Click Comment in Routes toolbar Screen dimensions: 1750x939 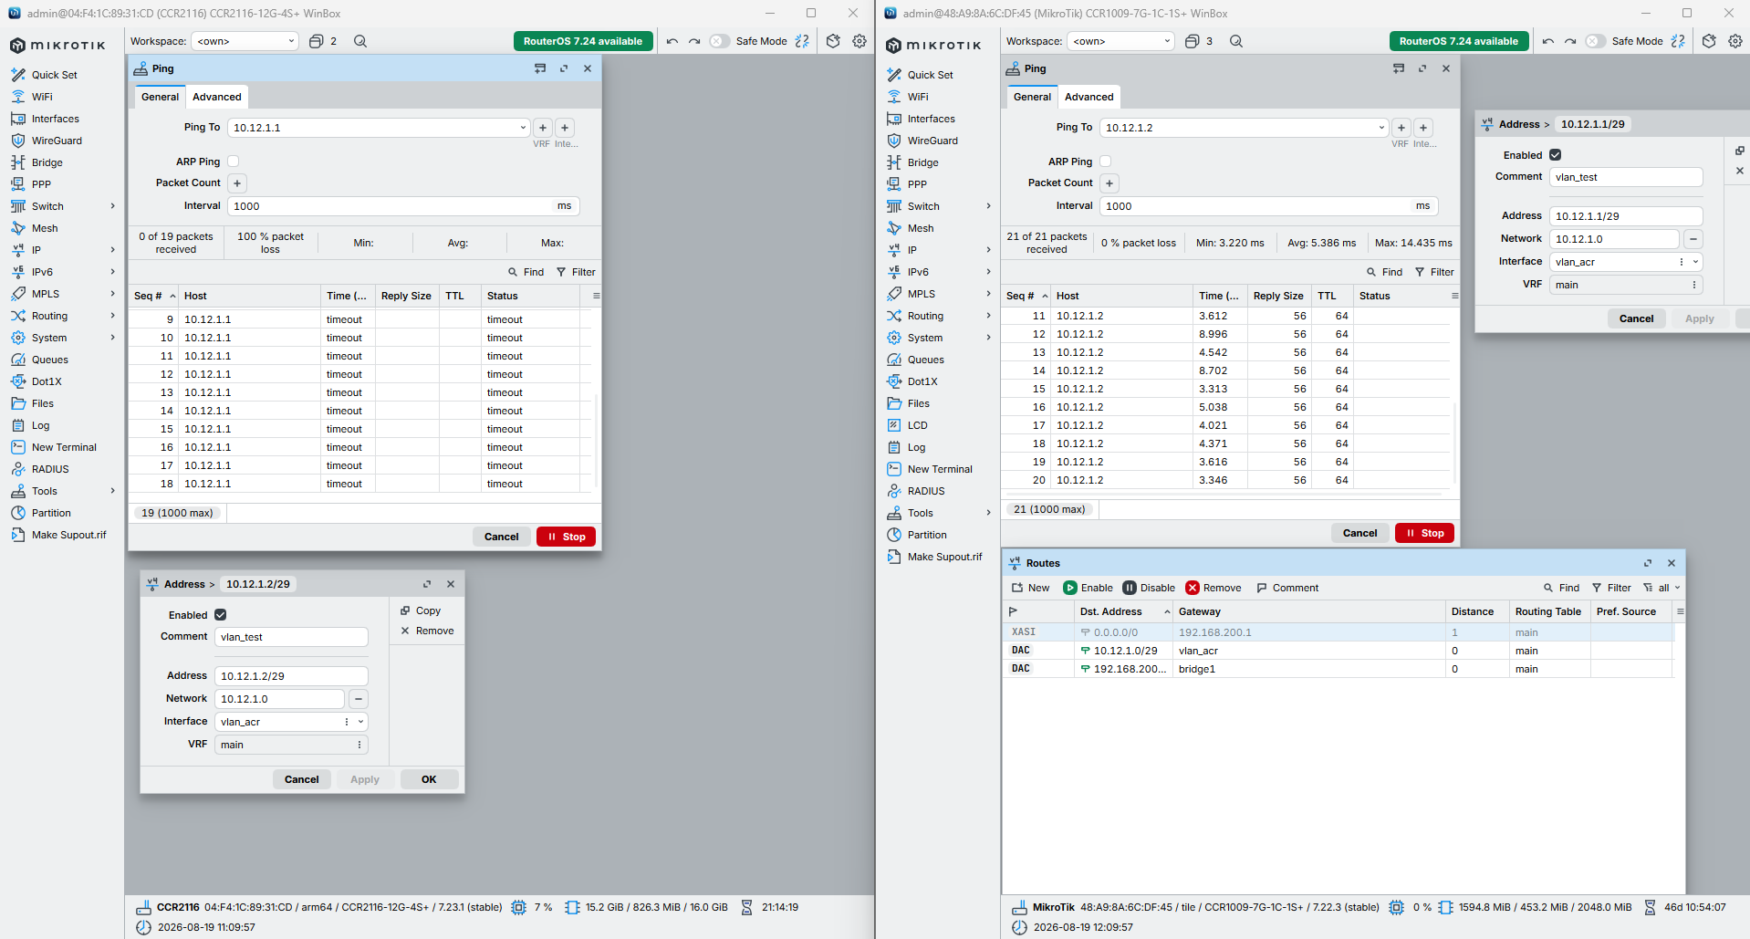coord(1287,588)
